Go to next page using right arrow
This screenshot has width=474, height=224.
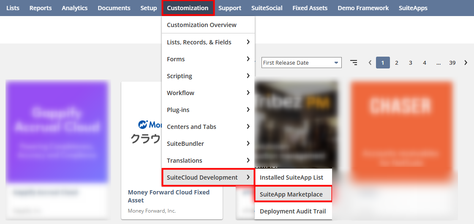tap(466, 63)
